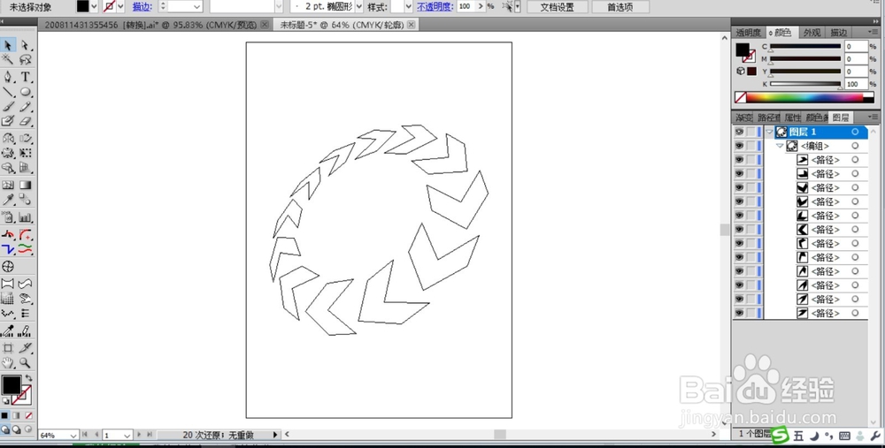This screenshot has height=448, width=885.
Task: Select the Type (T) tool
Action: pos(26,77)
